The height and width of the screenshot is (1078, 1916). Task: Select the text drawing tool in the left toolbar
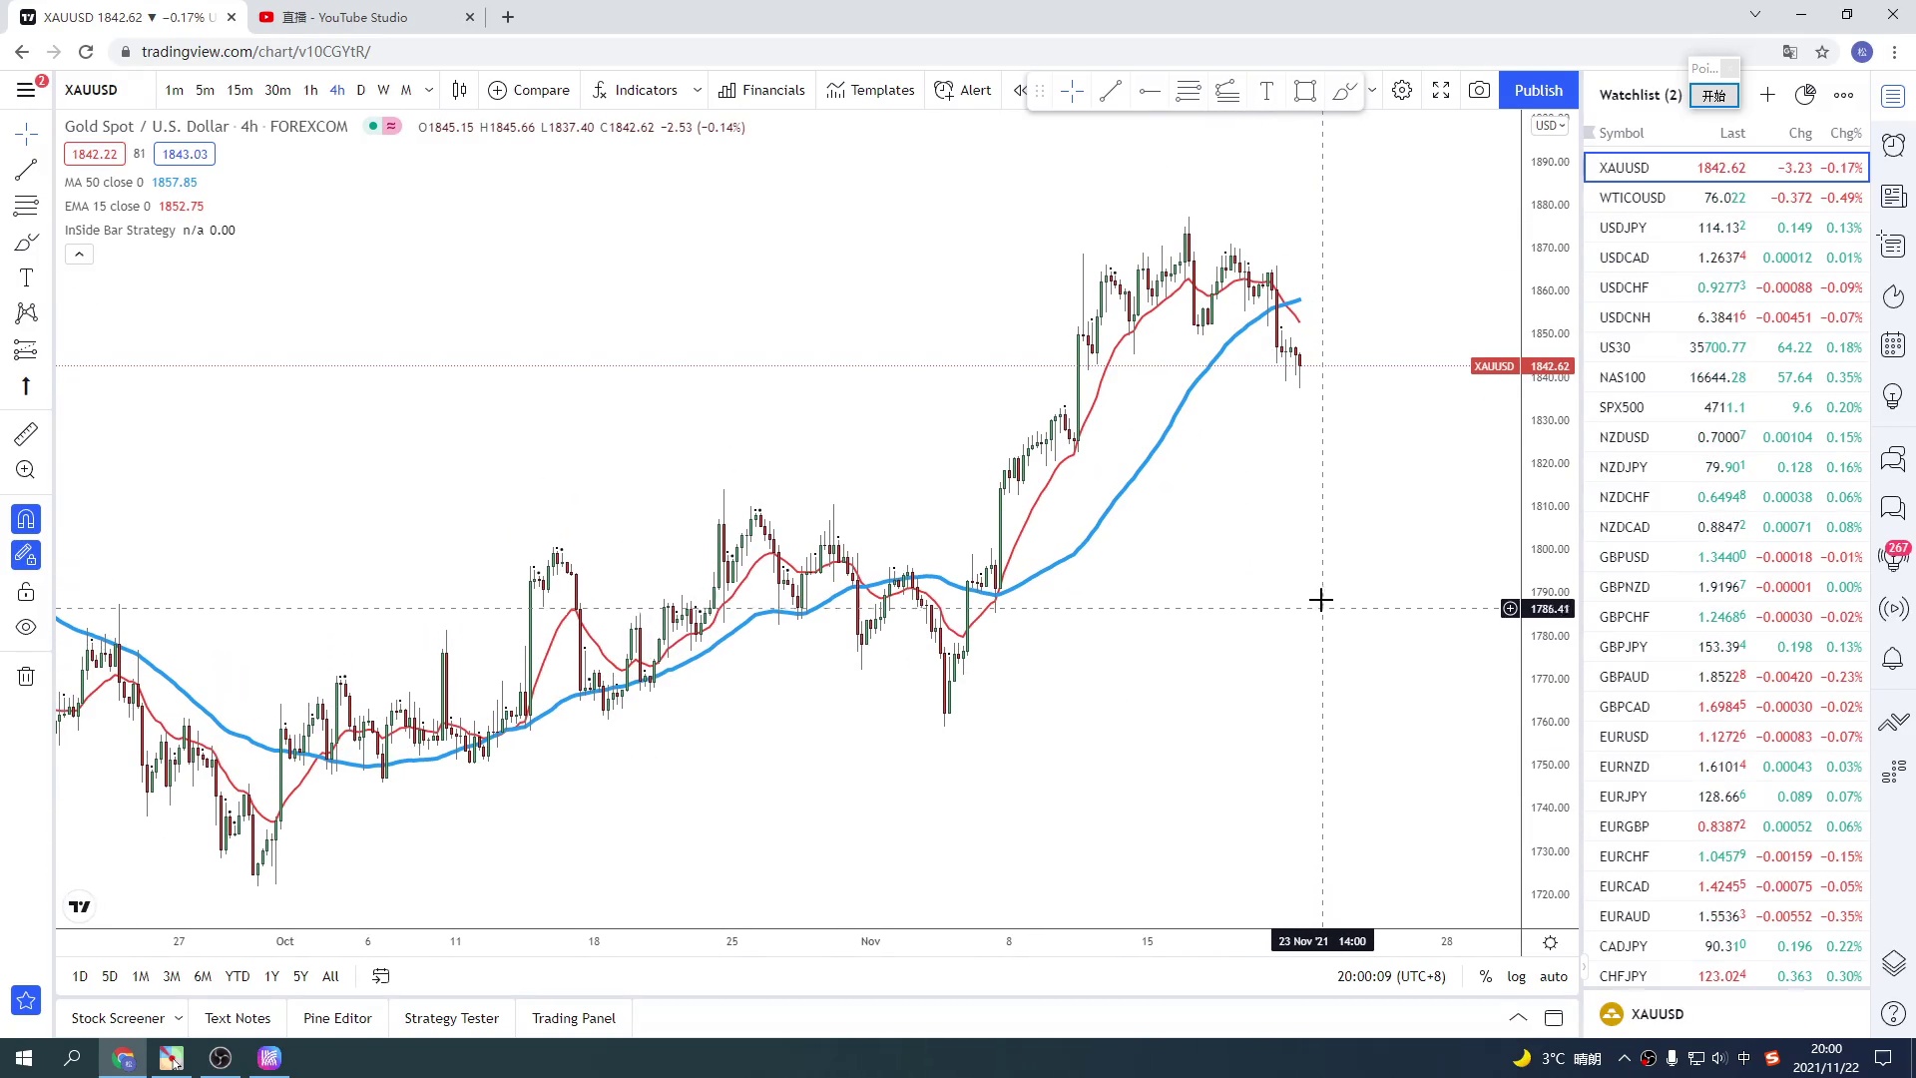26,278
